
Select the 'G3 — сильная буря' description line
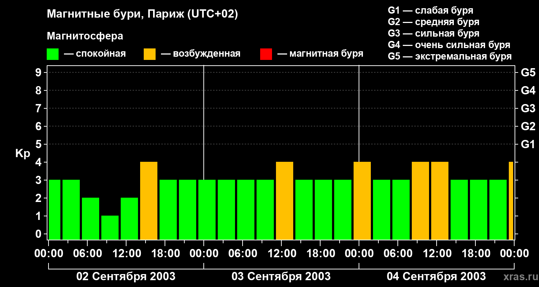tap(434, 33)
